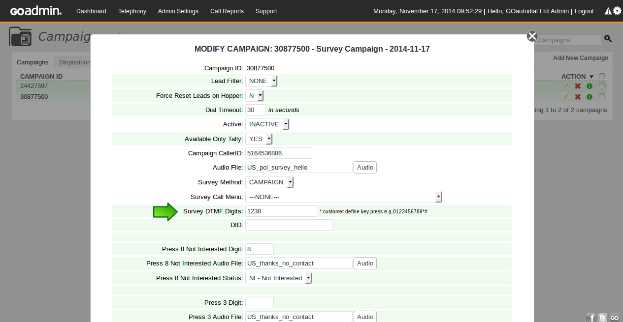Screen dimensions: 623x322
Task: Open the Telephony menu
Action: (132, 11)
